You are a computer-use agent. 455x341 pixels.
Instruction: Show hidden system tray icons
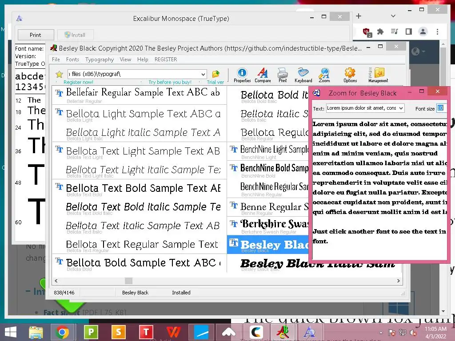coord(381,333)
